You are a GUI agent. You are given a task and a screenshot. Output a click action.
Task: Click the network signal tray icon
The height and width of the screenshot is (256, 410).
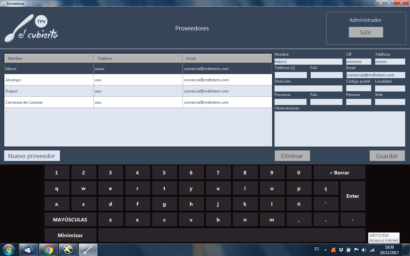(372, 250)
